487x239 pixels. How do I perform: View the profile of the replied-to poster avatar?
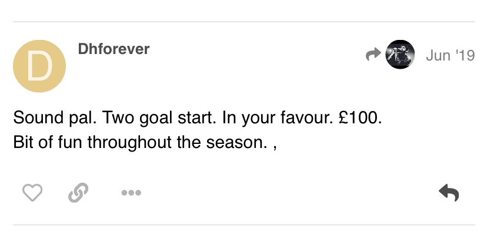tap(400, 54)
